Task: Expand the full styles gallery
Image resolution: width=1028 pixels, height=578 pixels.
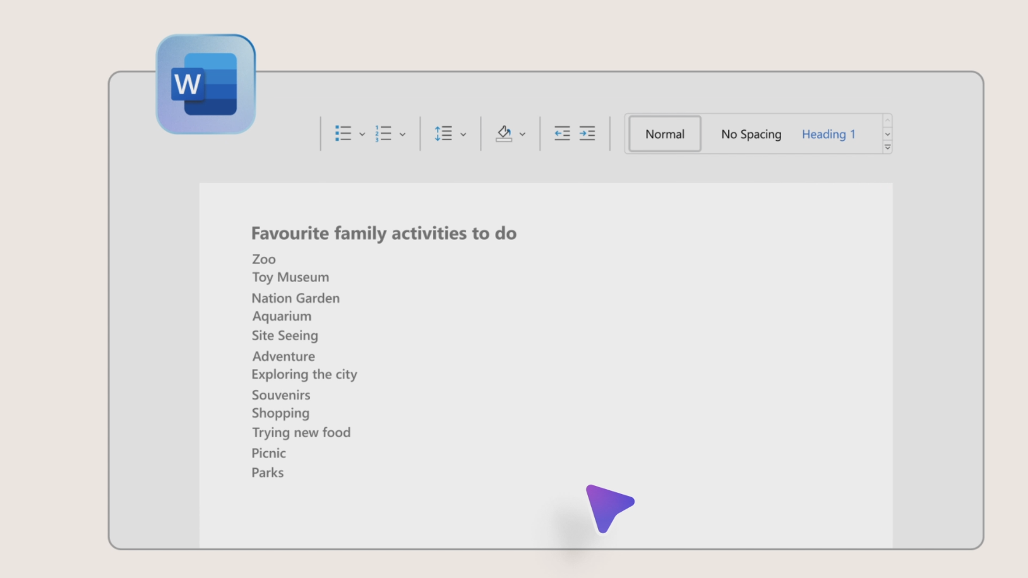Action: pyautogui.click(x=887, y=147)
